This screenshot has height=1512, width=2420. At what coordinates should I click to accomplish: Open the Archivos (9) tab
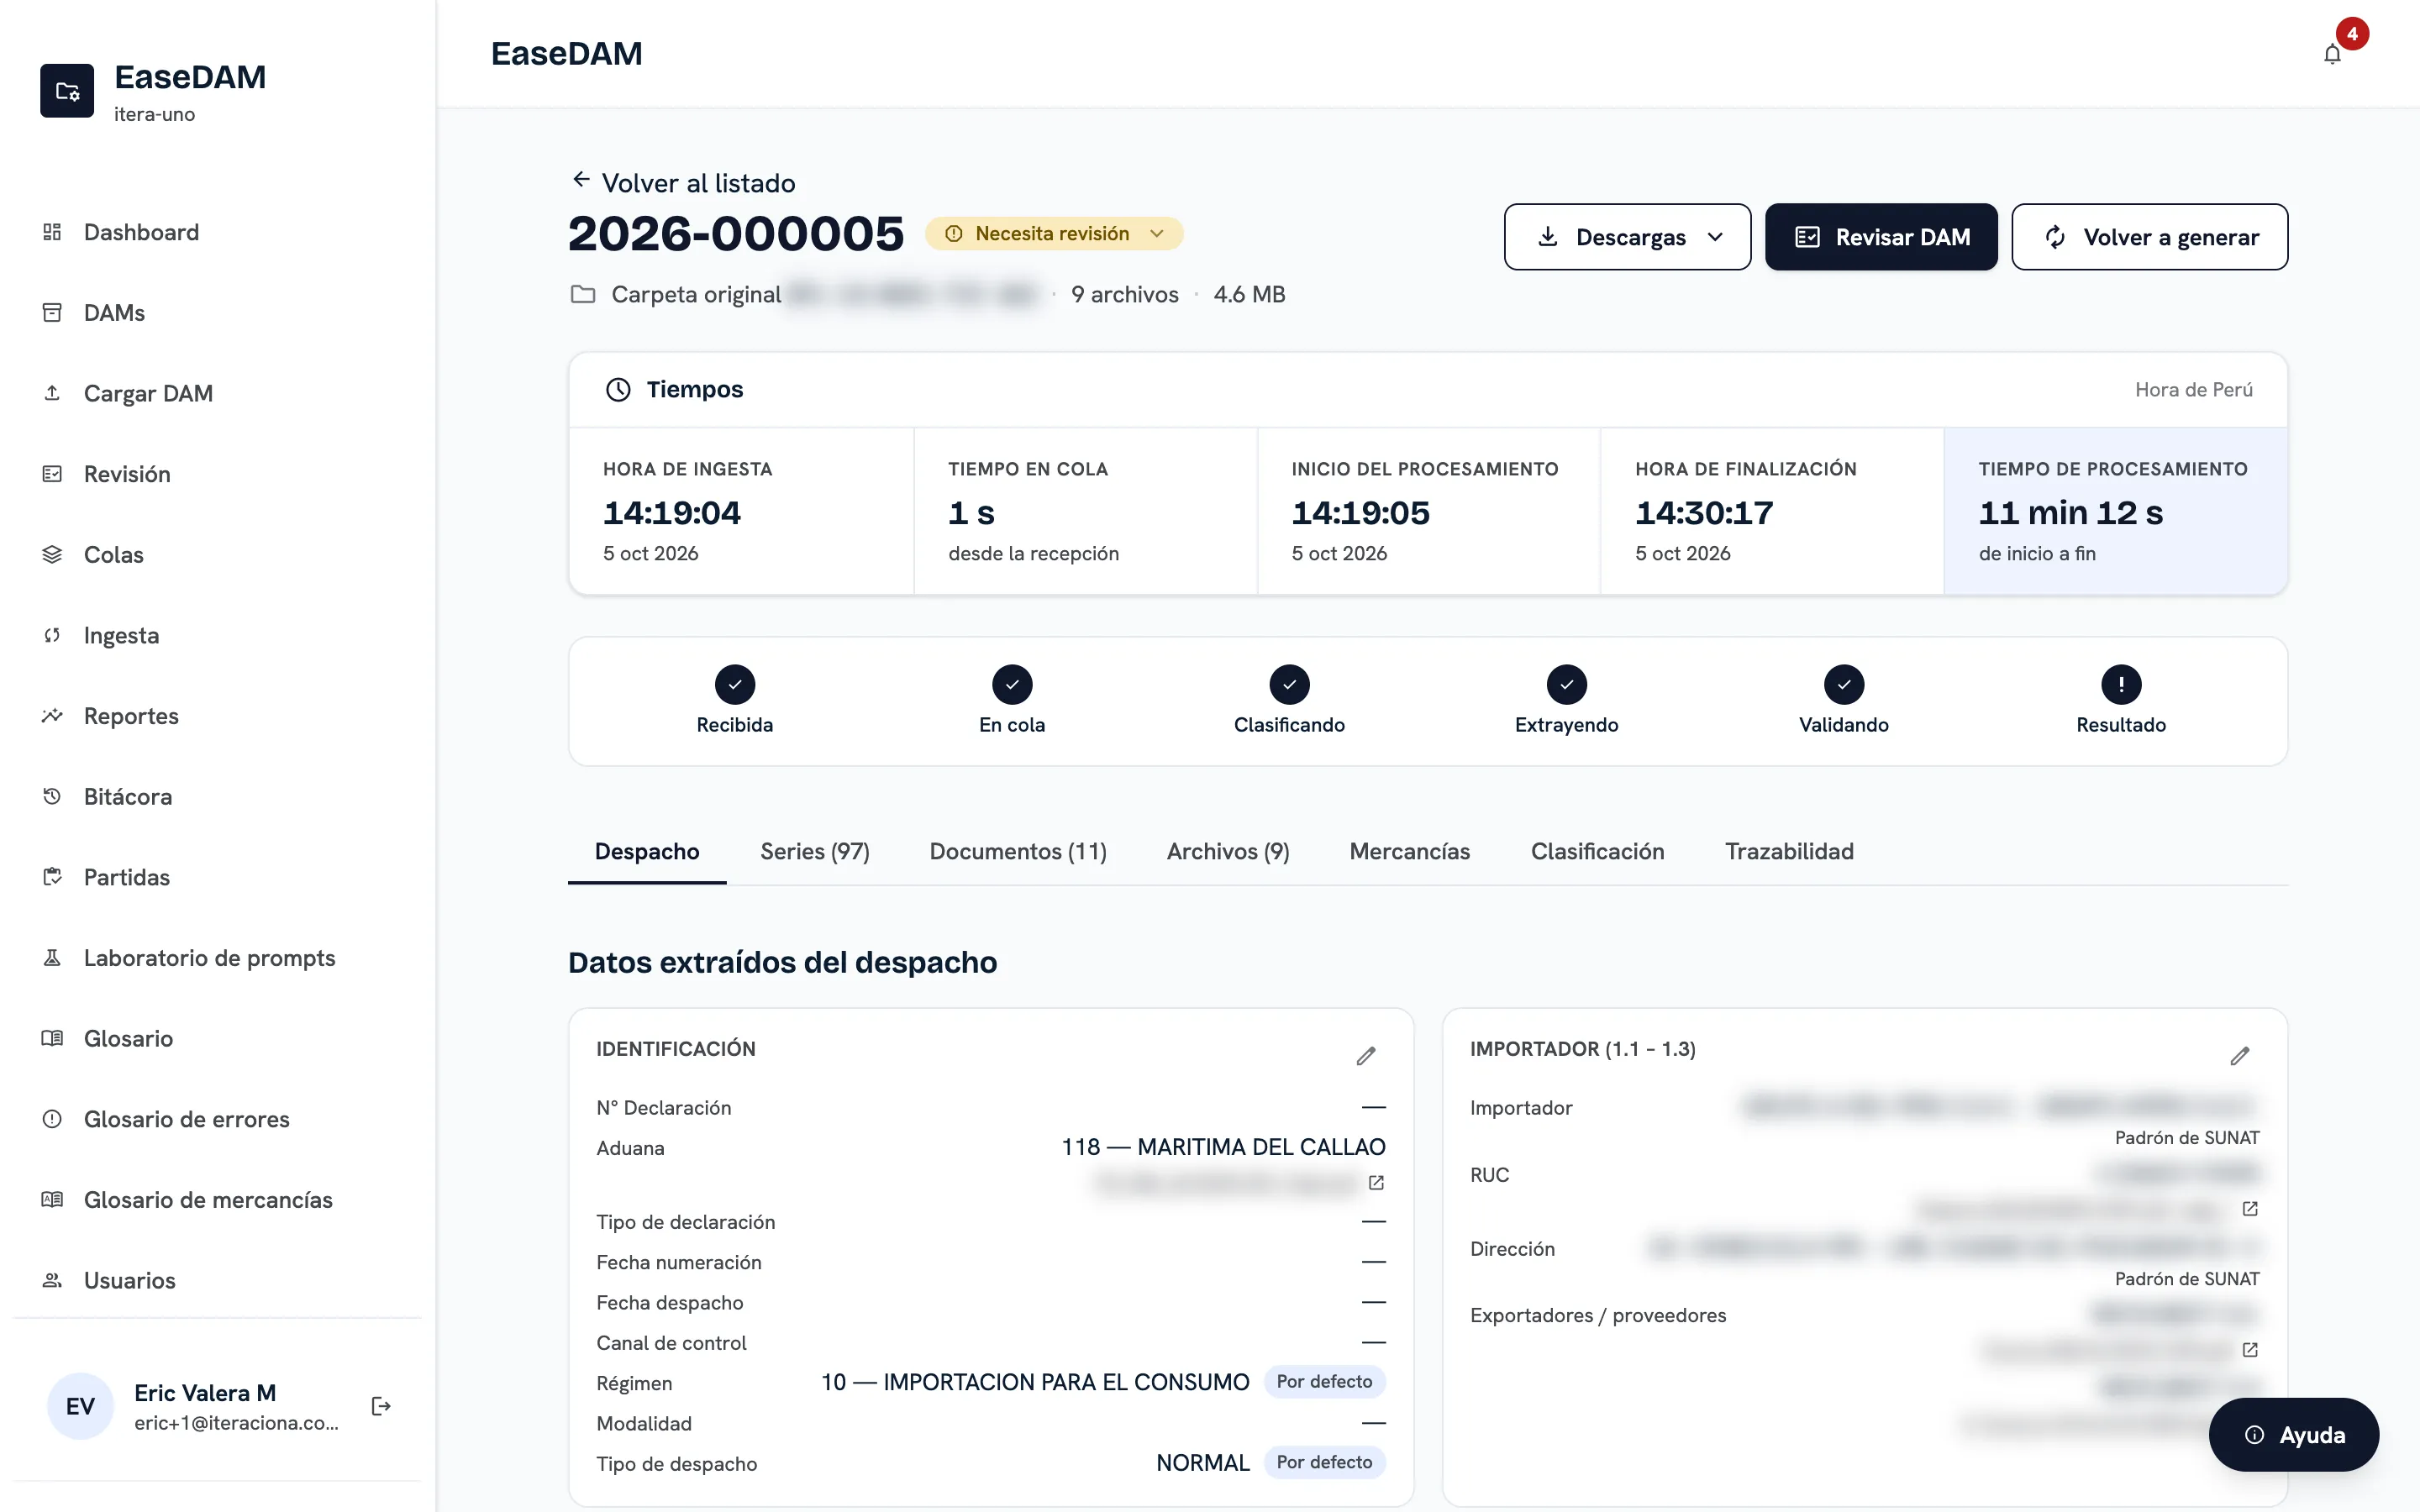pos(1228,851)
